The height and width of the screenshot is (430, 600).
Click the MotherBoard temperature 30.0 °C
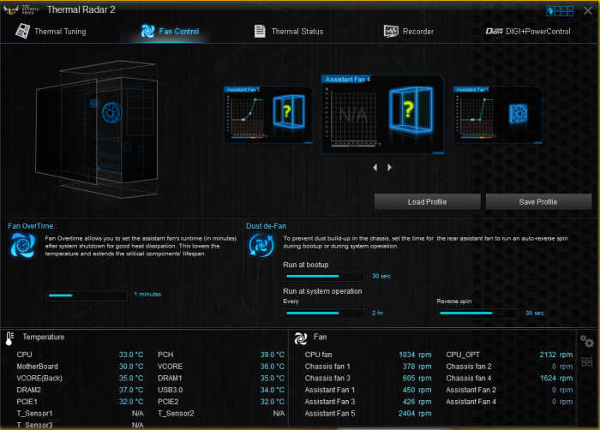tap(131, 367)
